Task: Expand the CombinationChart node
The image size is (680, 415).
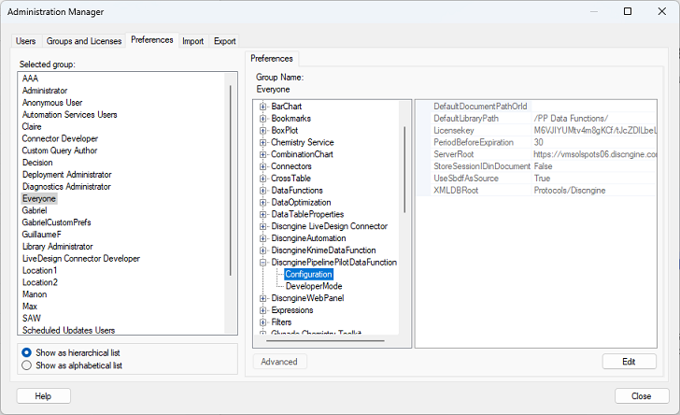Action: (262, 154)
